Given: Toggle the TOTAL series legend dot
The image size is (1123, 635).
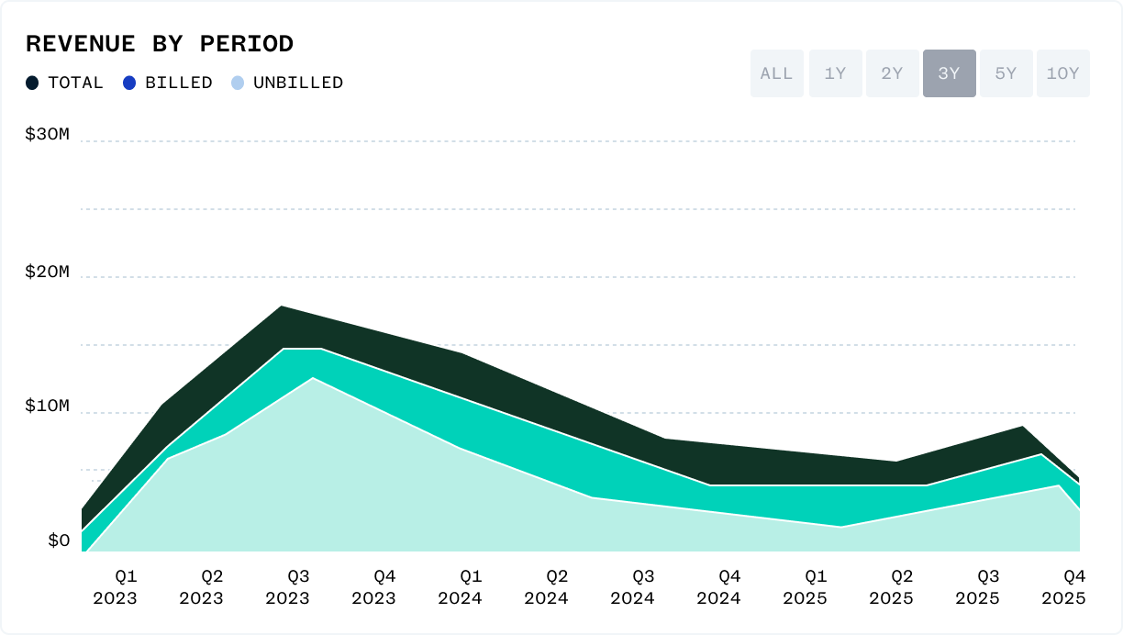Looking at the screenshot, I should pyautogui.click(x=31, y=83).
